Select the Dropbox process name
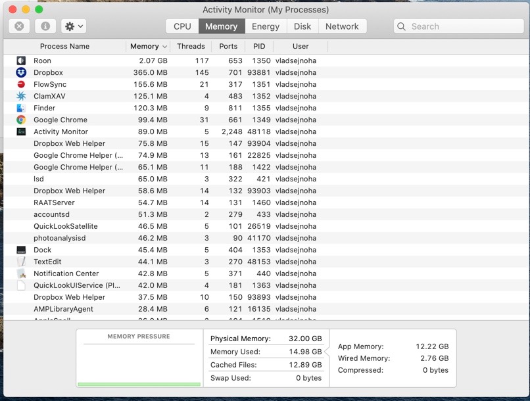 point(48,72)
